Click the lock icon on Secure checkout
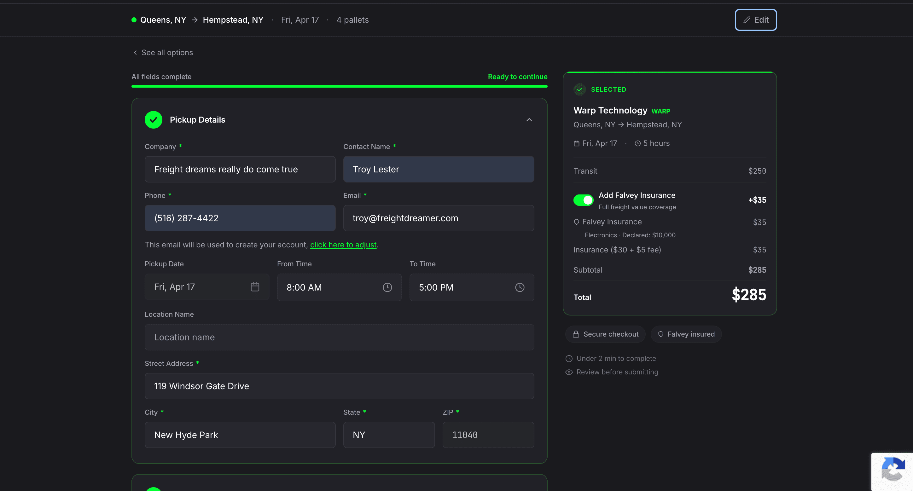 576,334
